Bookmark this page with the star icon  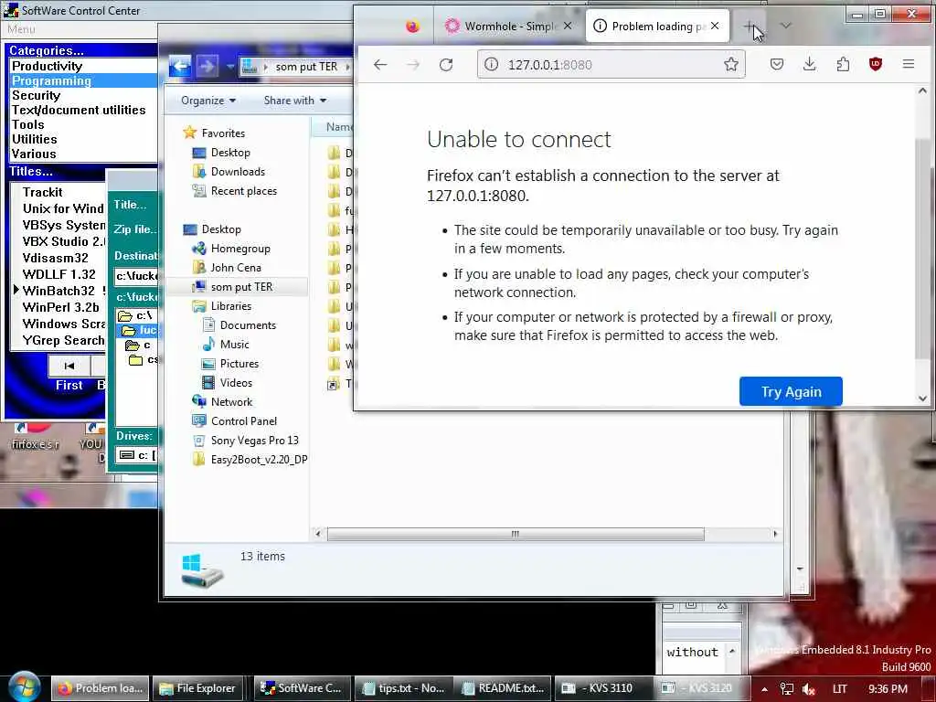click(730, 65)
